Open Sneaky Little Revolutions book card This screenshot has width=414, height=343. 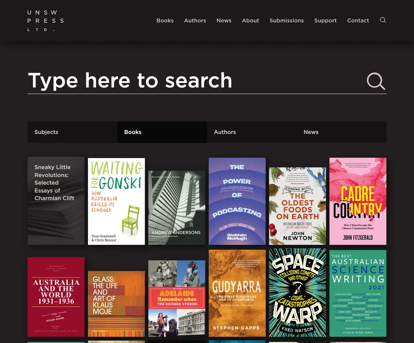click(56, 201)
